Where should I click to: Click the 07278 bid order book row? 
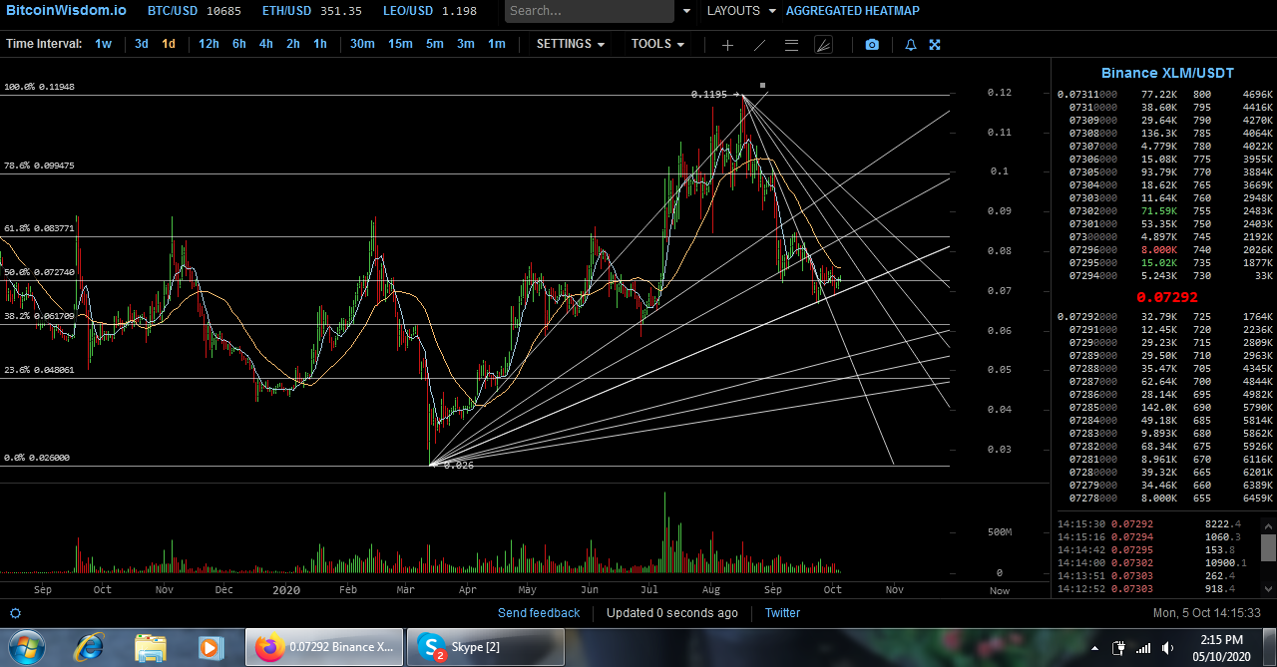point(1164,498)
